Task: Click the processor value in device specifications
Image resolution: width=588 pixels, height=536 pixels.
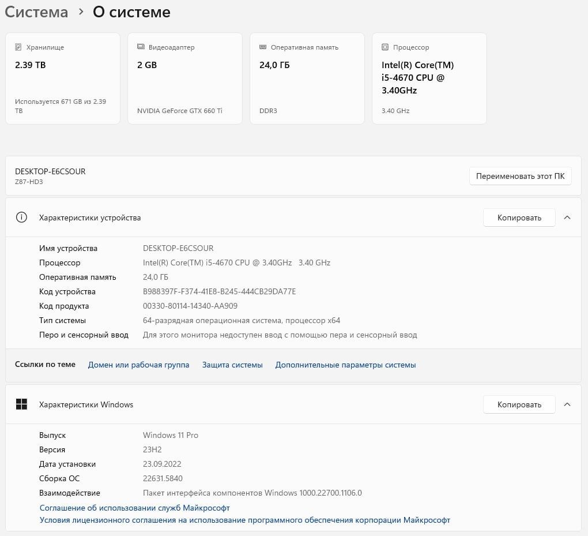Action: pyautogui.click(x=236, y=263)
